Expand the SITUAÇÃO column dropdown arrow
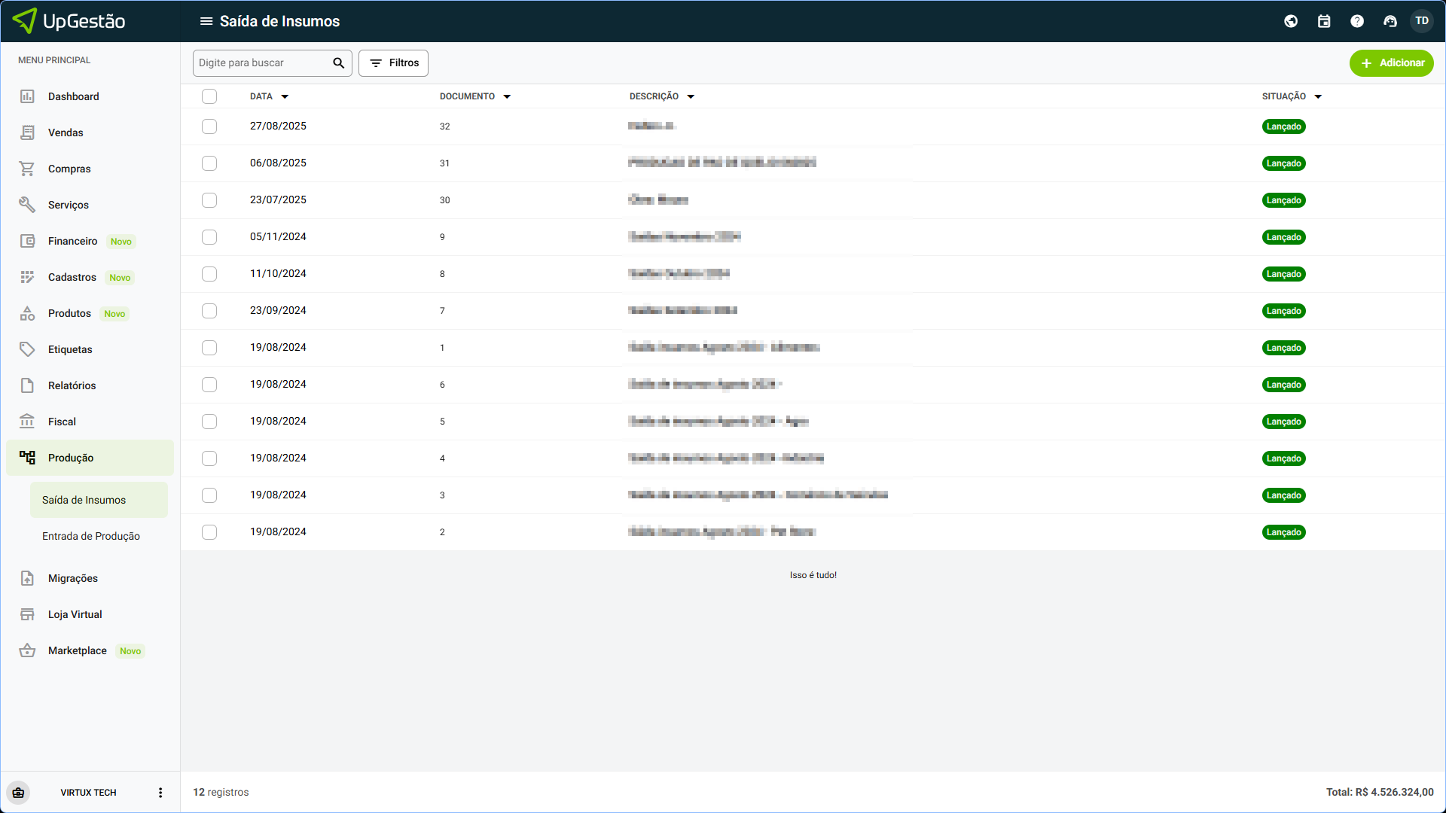Image resolution: width=1446 pixels, height=813 pixels. pyautogui.click(x=1318, y=96)
